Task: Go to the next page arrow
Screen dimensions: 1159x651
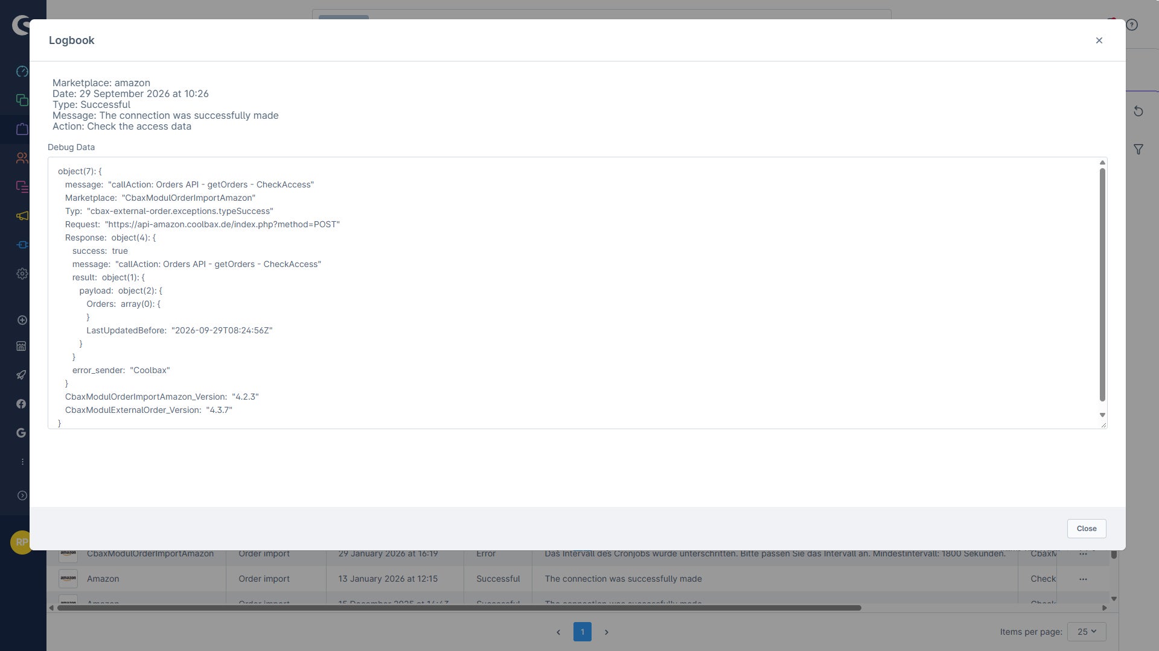Action: point(606,632)
